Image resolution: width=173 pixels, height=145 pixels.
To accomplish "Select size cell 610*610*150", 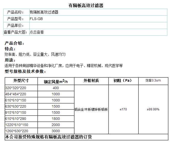I will 16,100.
